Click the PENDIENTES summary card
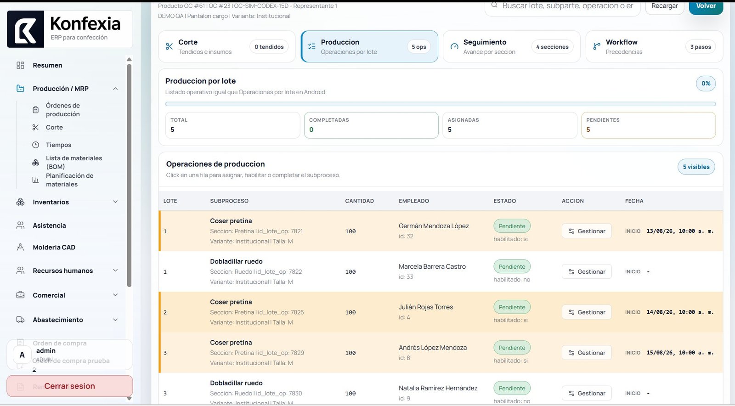This screenshot has height=406, width=735. tap(648, 125)
